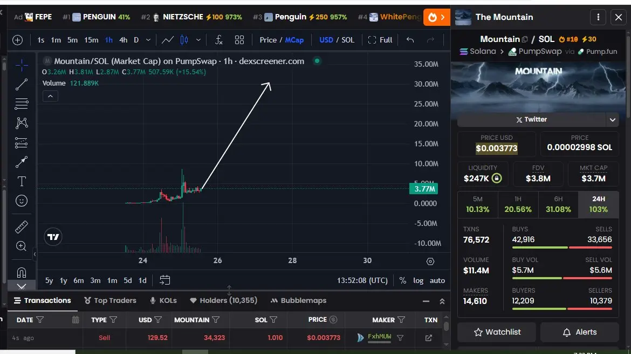
Task: Open the forecasting and measurement tools
Action: pos(22,143)
